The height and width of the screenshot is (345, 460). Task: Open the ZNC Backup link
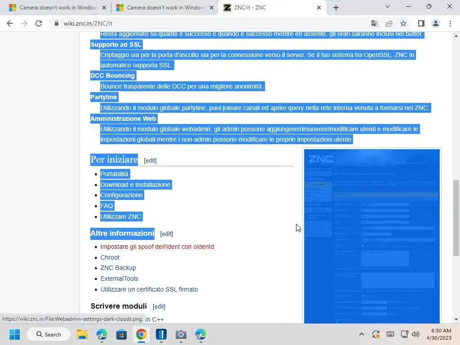(x=118, y=268)
